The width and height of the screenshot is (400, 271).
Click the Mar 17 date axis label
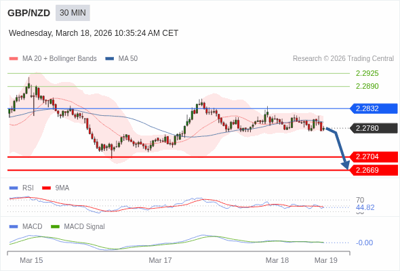pyautogui.click(x=160, y=260)
